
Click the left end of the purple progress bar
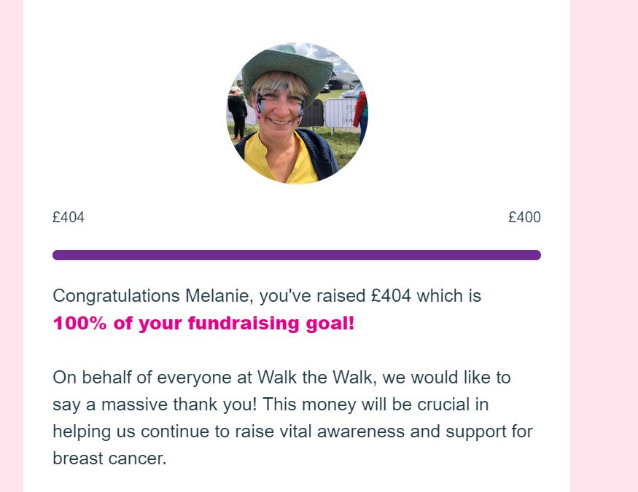coord(58,255)
